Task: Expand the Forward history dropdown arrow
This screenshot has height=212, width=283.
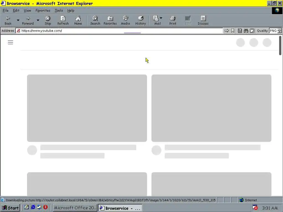Action: (x=38, y=20)
